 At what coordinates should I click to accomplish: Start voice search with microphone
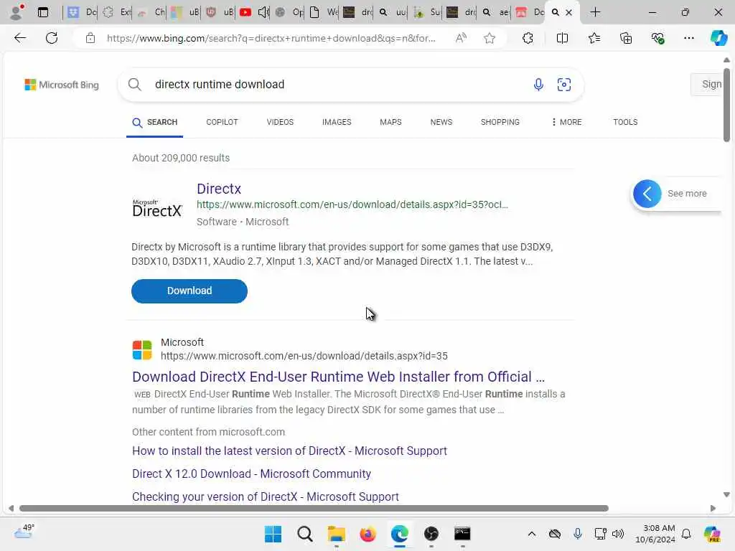tap(538, 85)
